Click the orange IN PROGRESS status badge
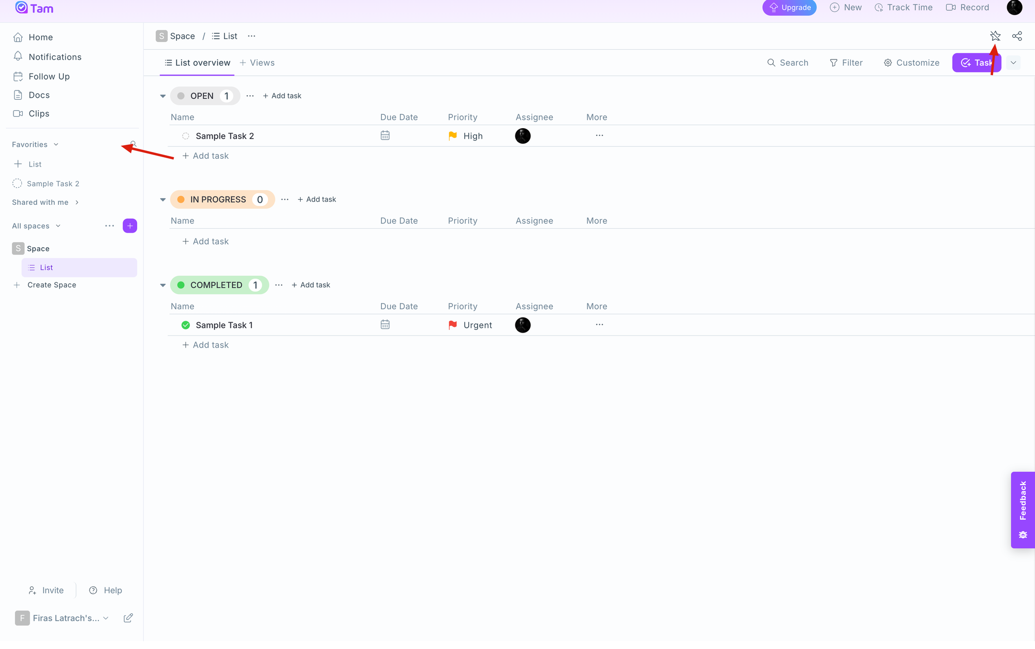Image resolution: width=1035 pixels, height=649 pixels. coord(218,200)
